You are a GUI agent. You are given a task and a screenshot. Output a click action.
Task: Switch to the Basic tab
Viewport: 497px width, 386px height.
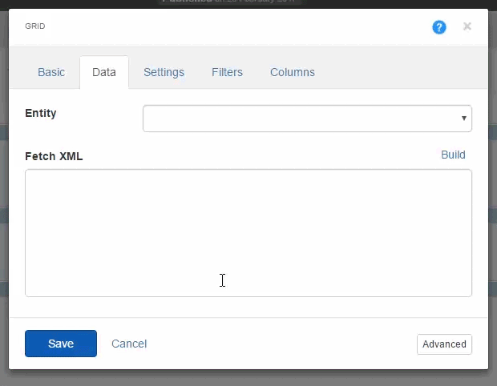pyautogui.click(x=51, y=72)
